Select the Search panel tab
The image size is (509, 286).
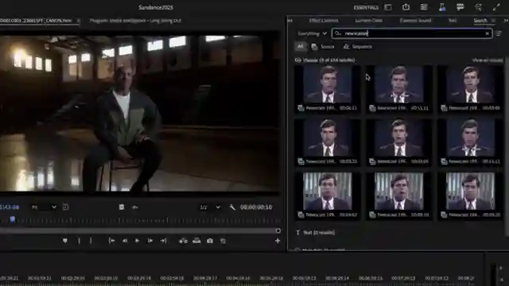tap(480, 21)
